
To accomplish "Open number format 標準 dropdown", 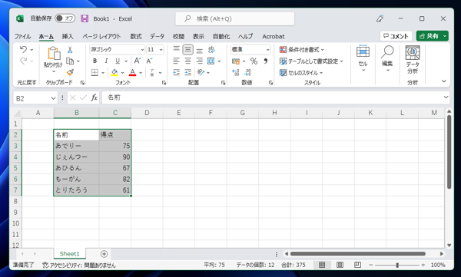I will pyautogui.click(x=267, y=50).
